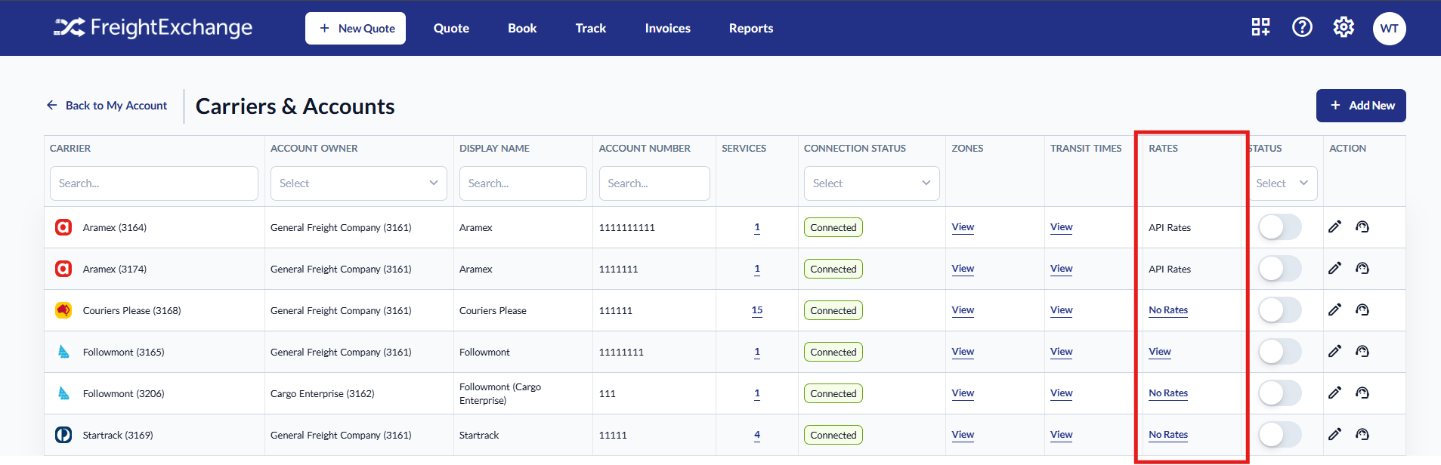
Task: Click the Carriers & Accounts heading
Action: tap(295, 106)
